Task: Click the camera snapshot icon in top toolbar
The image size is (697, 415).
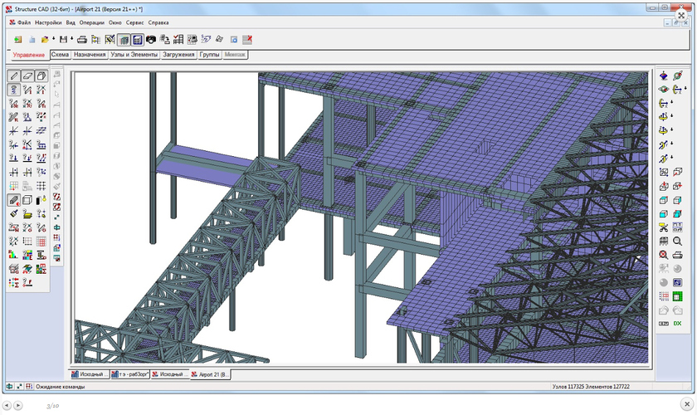Action: coord(150,39)
